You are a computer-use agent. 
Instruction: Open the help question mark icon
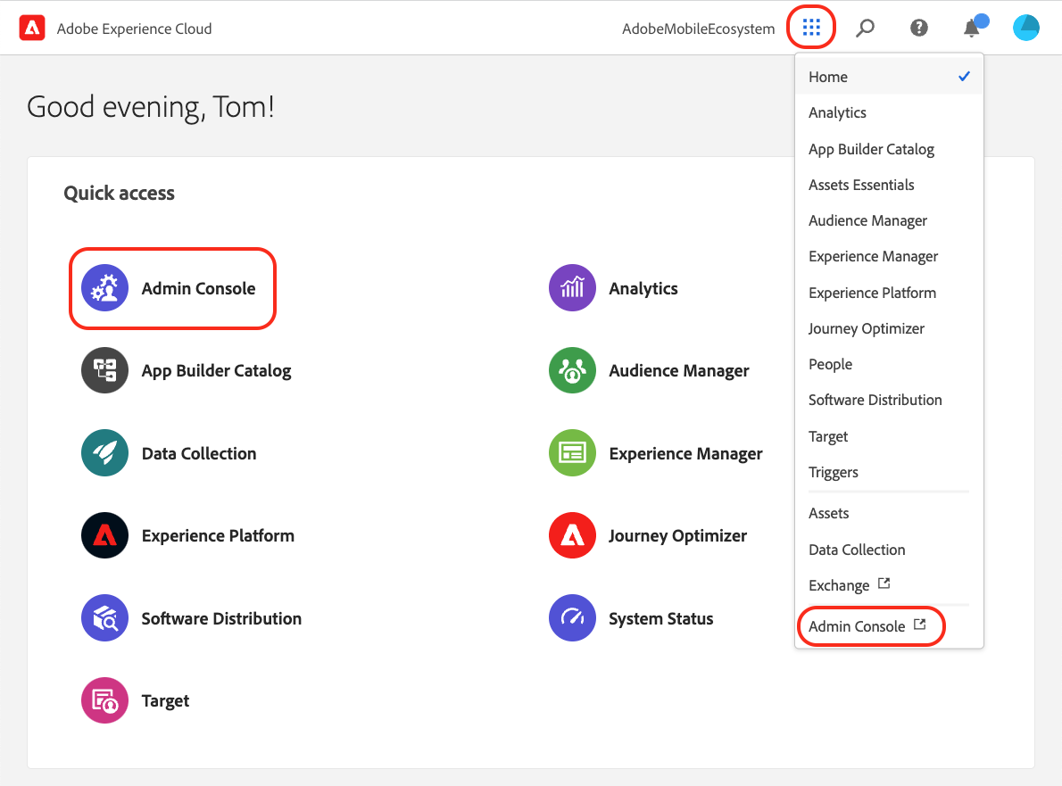918,28
